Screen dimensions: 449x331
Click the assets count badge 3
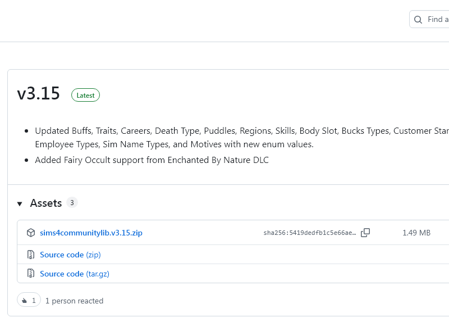coord(72,202)
